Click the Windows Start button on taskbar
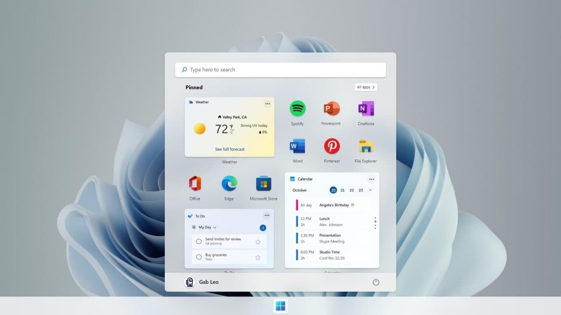This screenshot has height=315, width=561. 280,306
